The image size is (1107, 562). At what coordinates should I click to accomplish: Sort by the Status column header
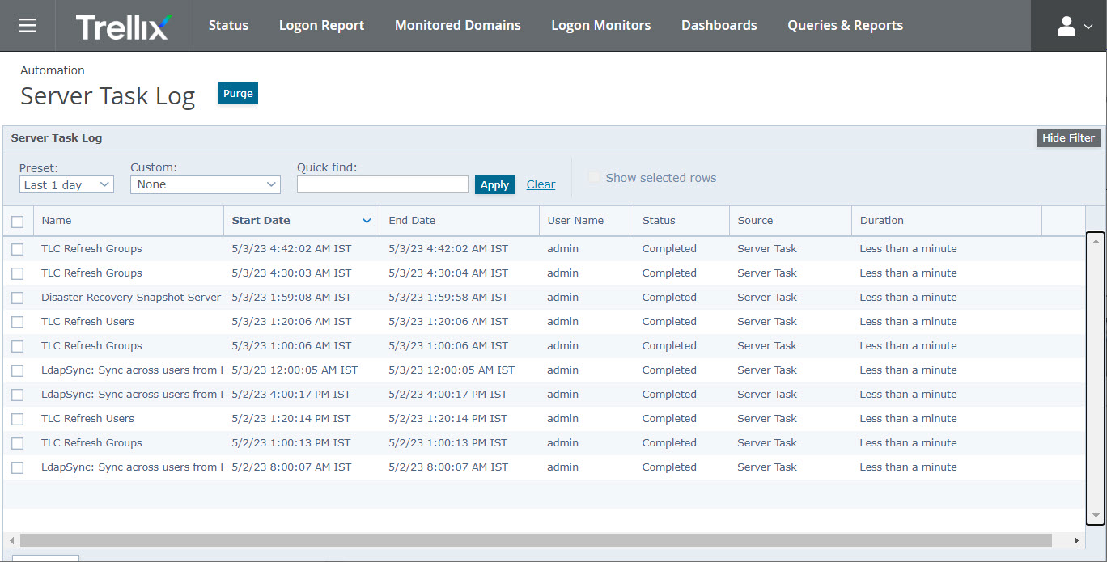(681, 221)
